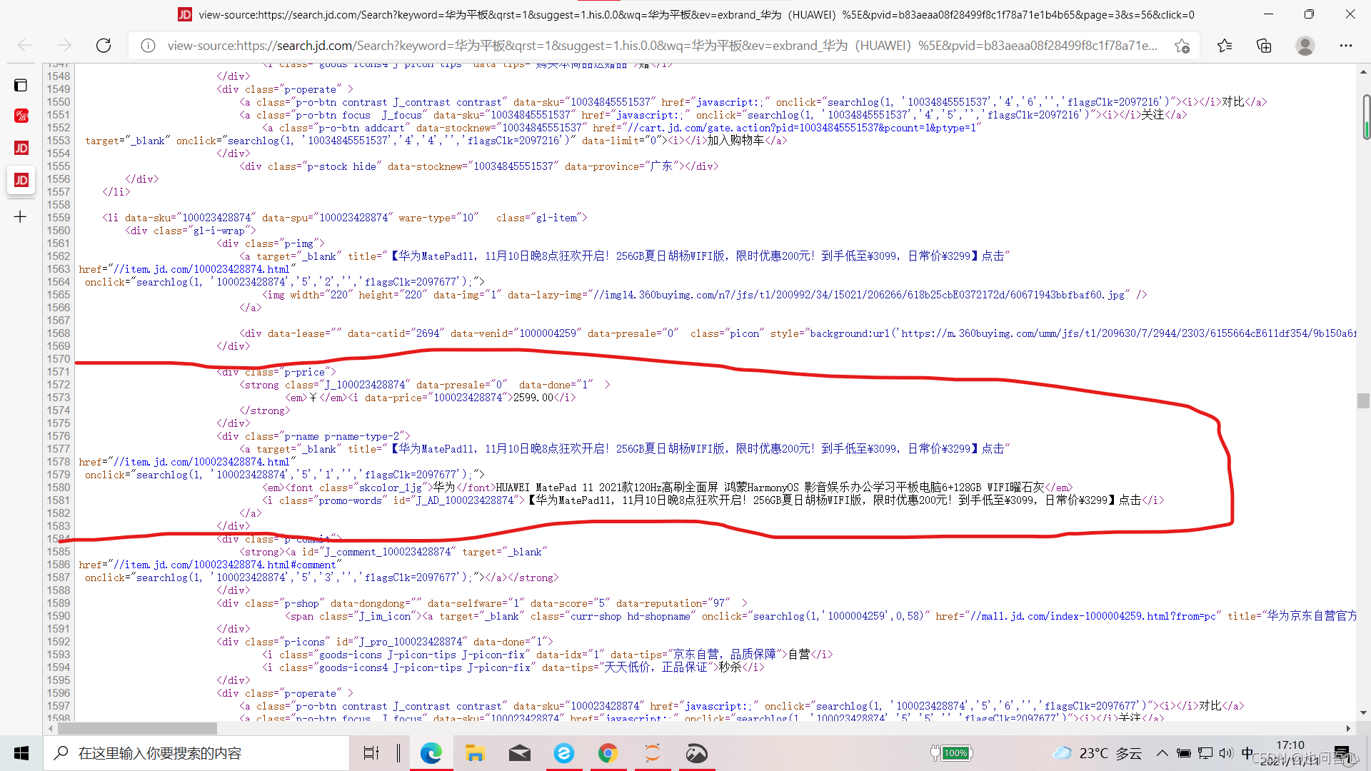Refresh the view-source page
Screen dimensions: 1371x771
pos(104,46)
